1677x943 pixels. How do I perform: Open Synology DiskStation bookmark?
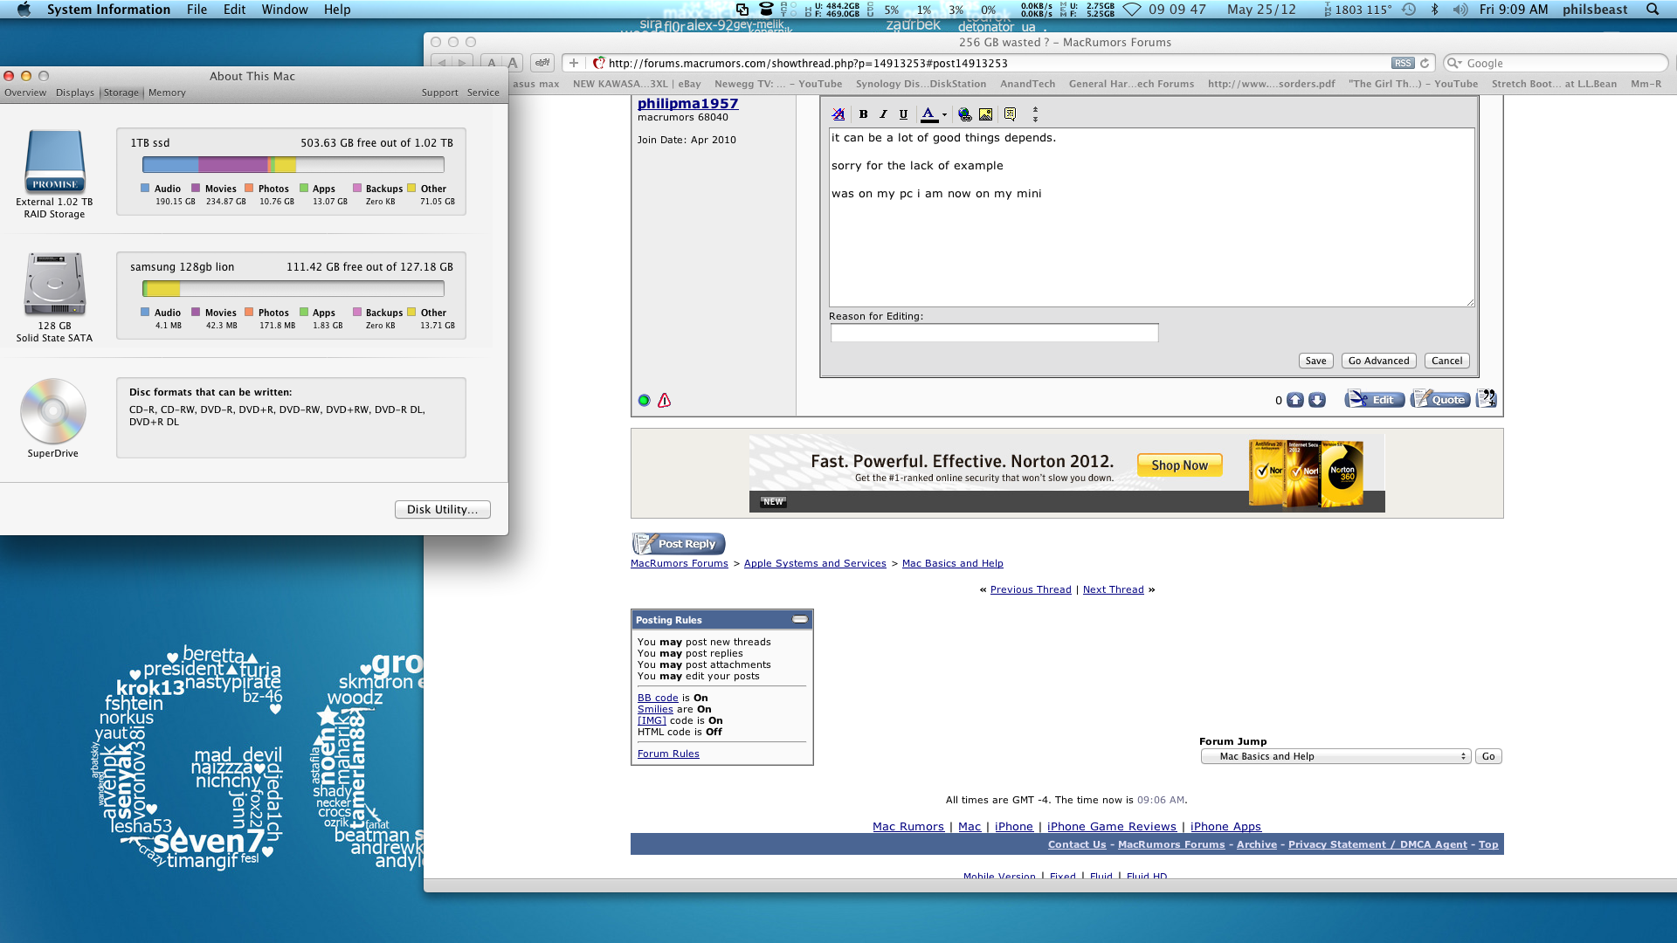coord(921,84)
